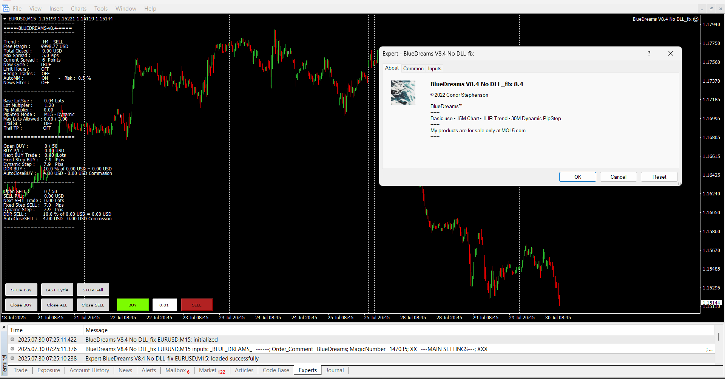Screen dimensions: 725x379
Task: Click the BlueDreams ocean thumbnail image
Action: click(403, 93)
